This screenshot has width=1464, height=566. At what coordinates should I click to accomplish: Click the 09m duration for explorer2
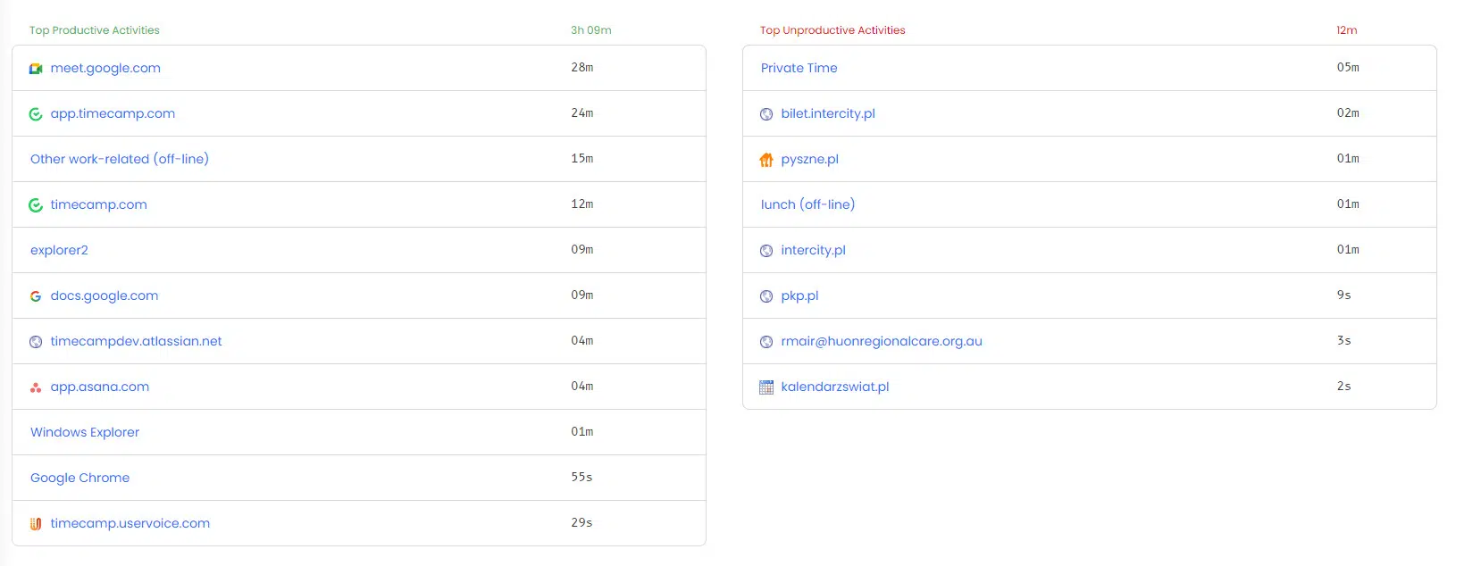582,249
